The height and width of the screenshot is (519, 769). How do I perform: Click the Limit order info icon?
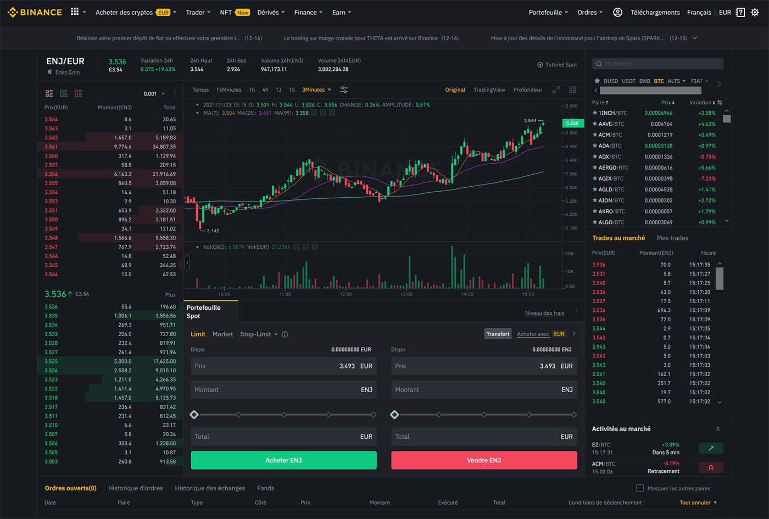pos(285,334)
